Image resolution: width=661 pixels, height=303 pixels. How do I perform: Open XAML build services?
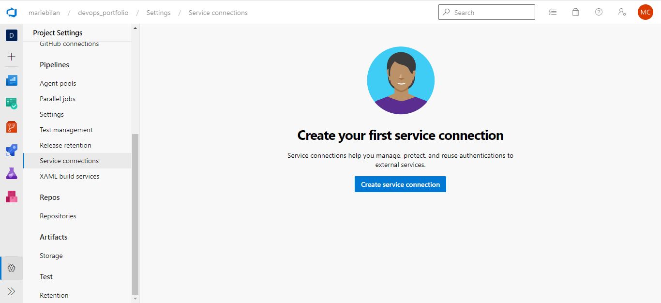pos(70,176)
